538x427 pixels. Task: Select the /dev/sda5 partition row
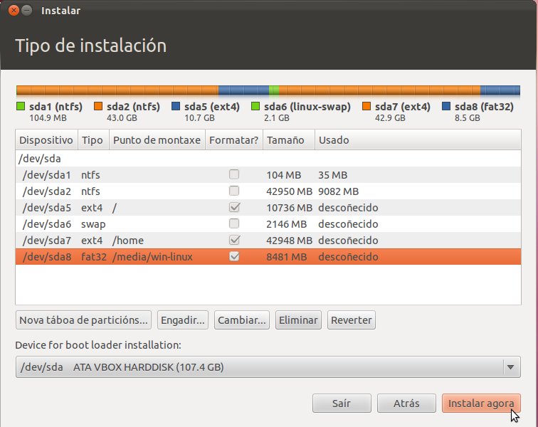268,208
